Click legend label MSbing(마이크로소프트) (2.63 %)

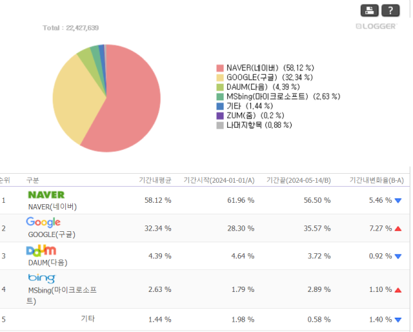[283, 96]
